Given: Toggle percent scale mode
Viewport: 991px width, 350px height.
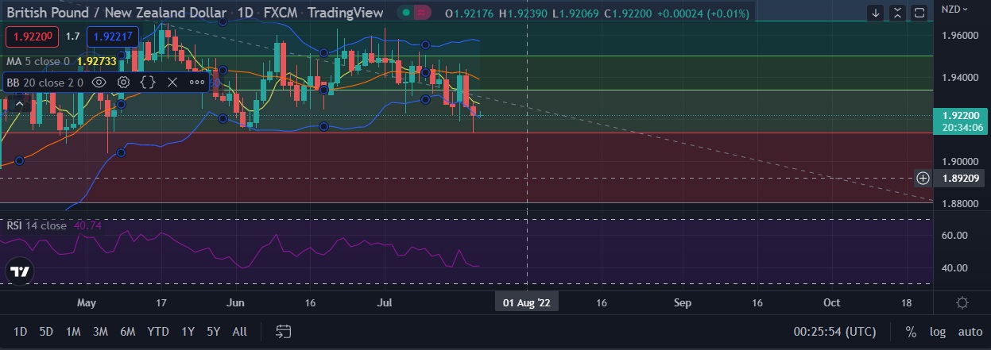Looking at the screenshot, I should point(911,331).
